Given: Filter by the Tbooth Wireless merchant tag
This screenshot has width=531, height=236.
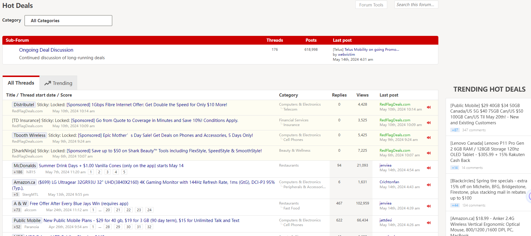Looking at the screenshot, I should click(30, 135).
